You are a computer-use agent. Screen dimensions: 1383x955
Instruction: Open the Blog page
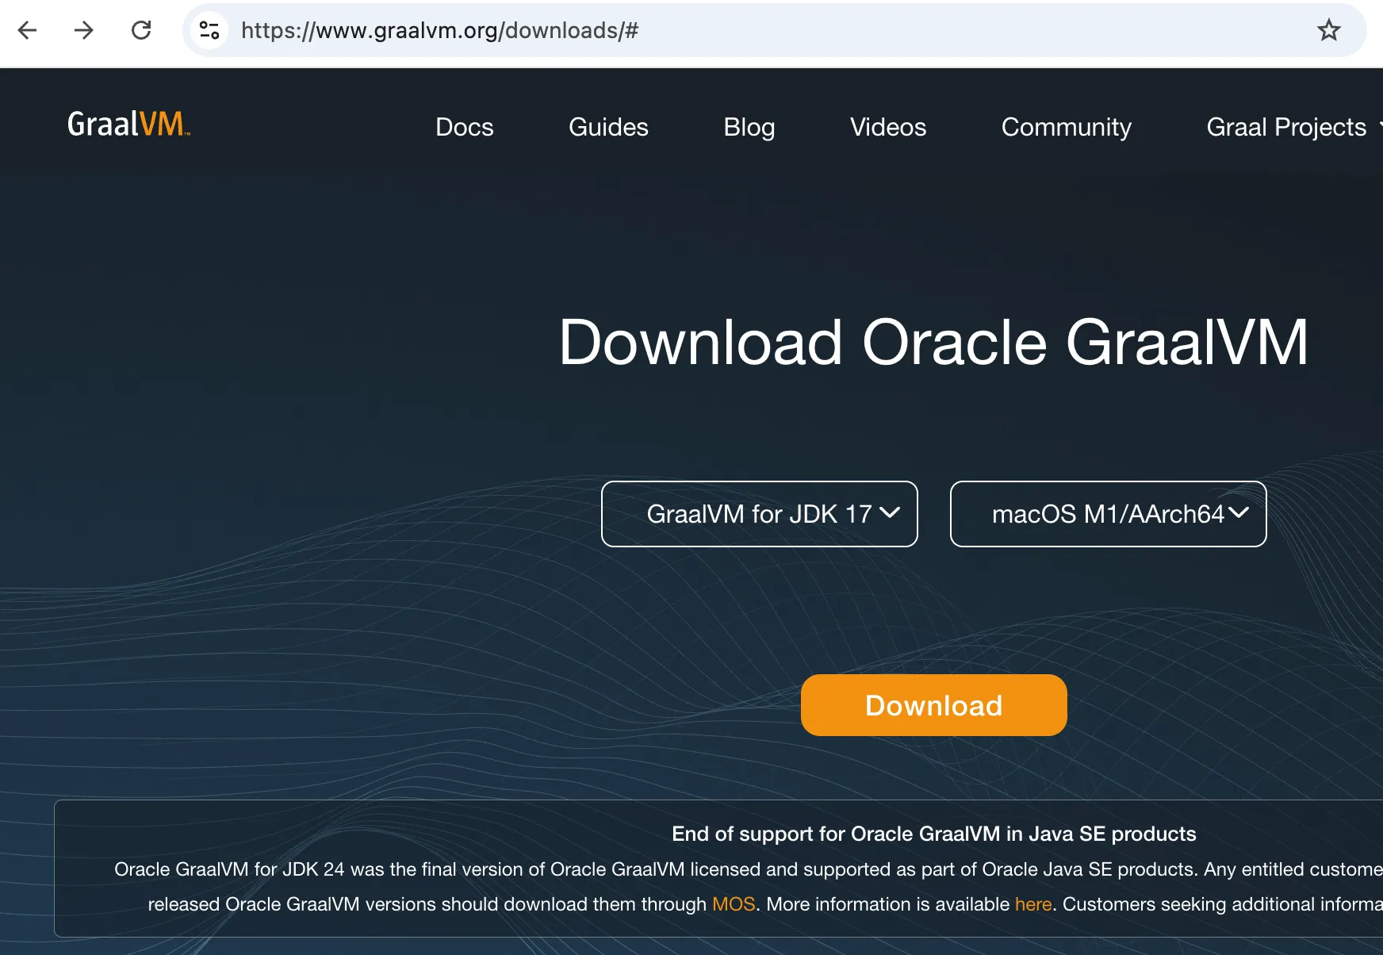coord(749,127)
